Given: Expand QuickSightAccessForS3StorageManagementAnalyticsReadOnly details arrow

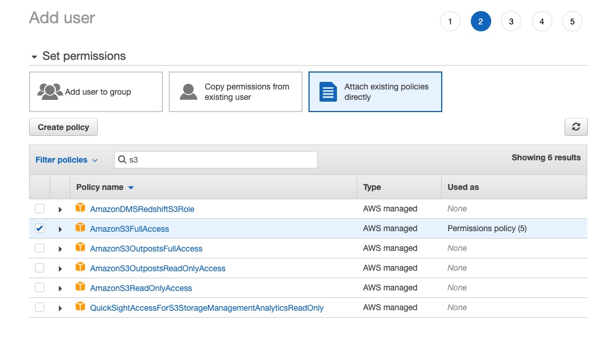Looking at the screenshot, I should coord(60,308).
